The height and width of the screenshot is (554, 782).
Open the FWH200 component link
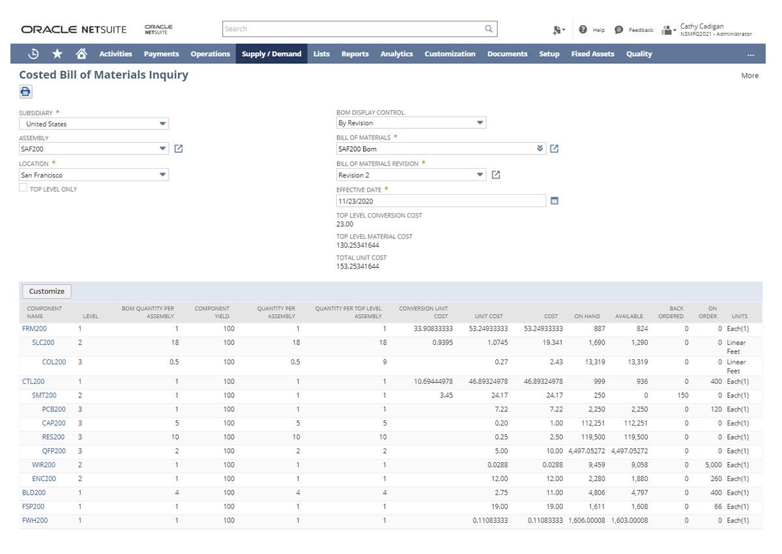[35, 520]
